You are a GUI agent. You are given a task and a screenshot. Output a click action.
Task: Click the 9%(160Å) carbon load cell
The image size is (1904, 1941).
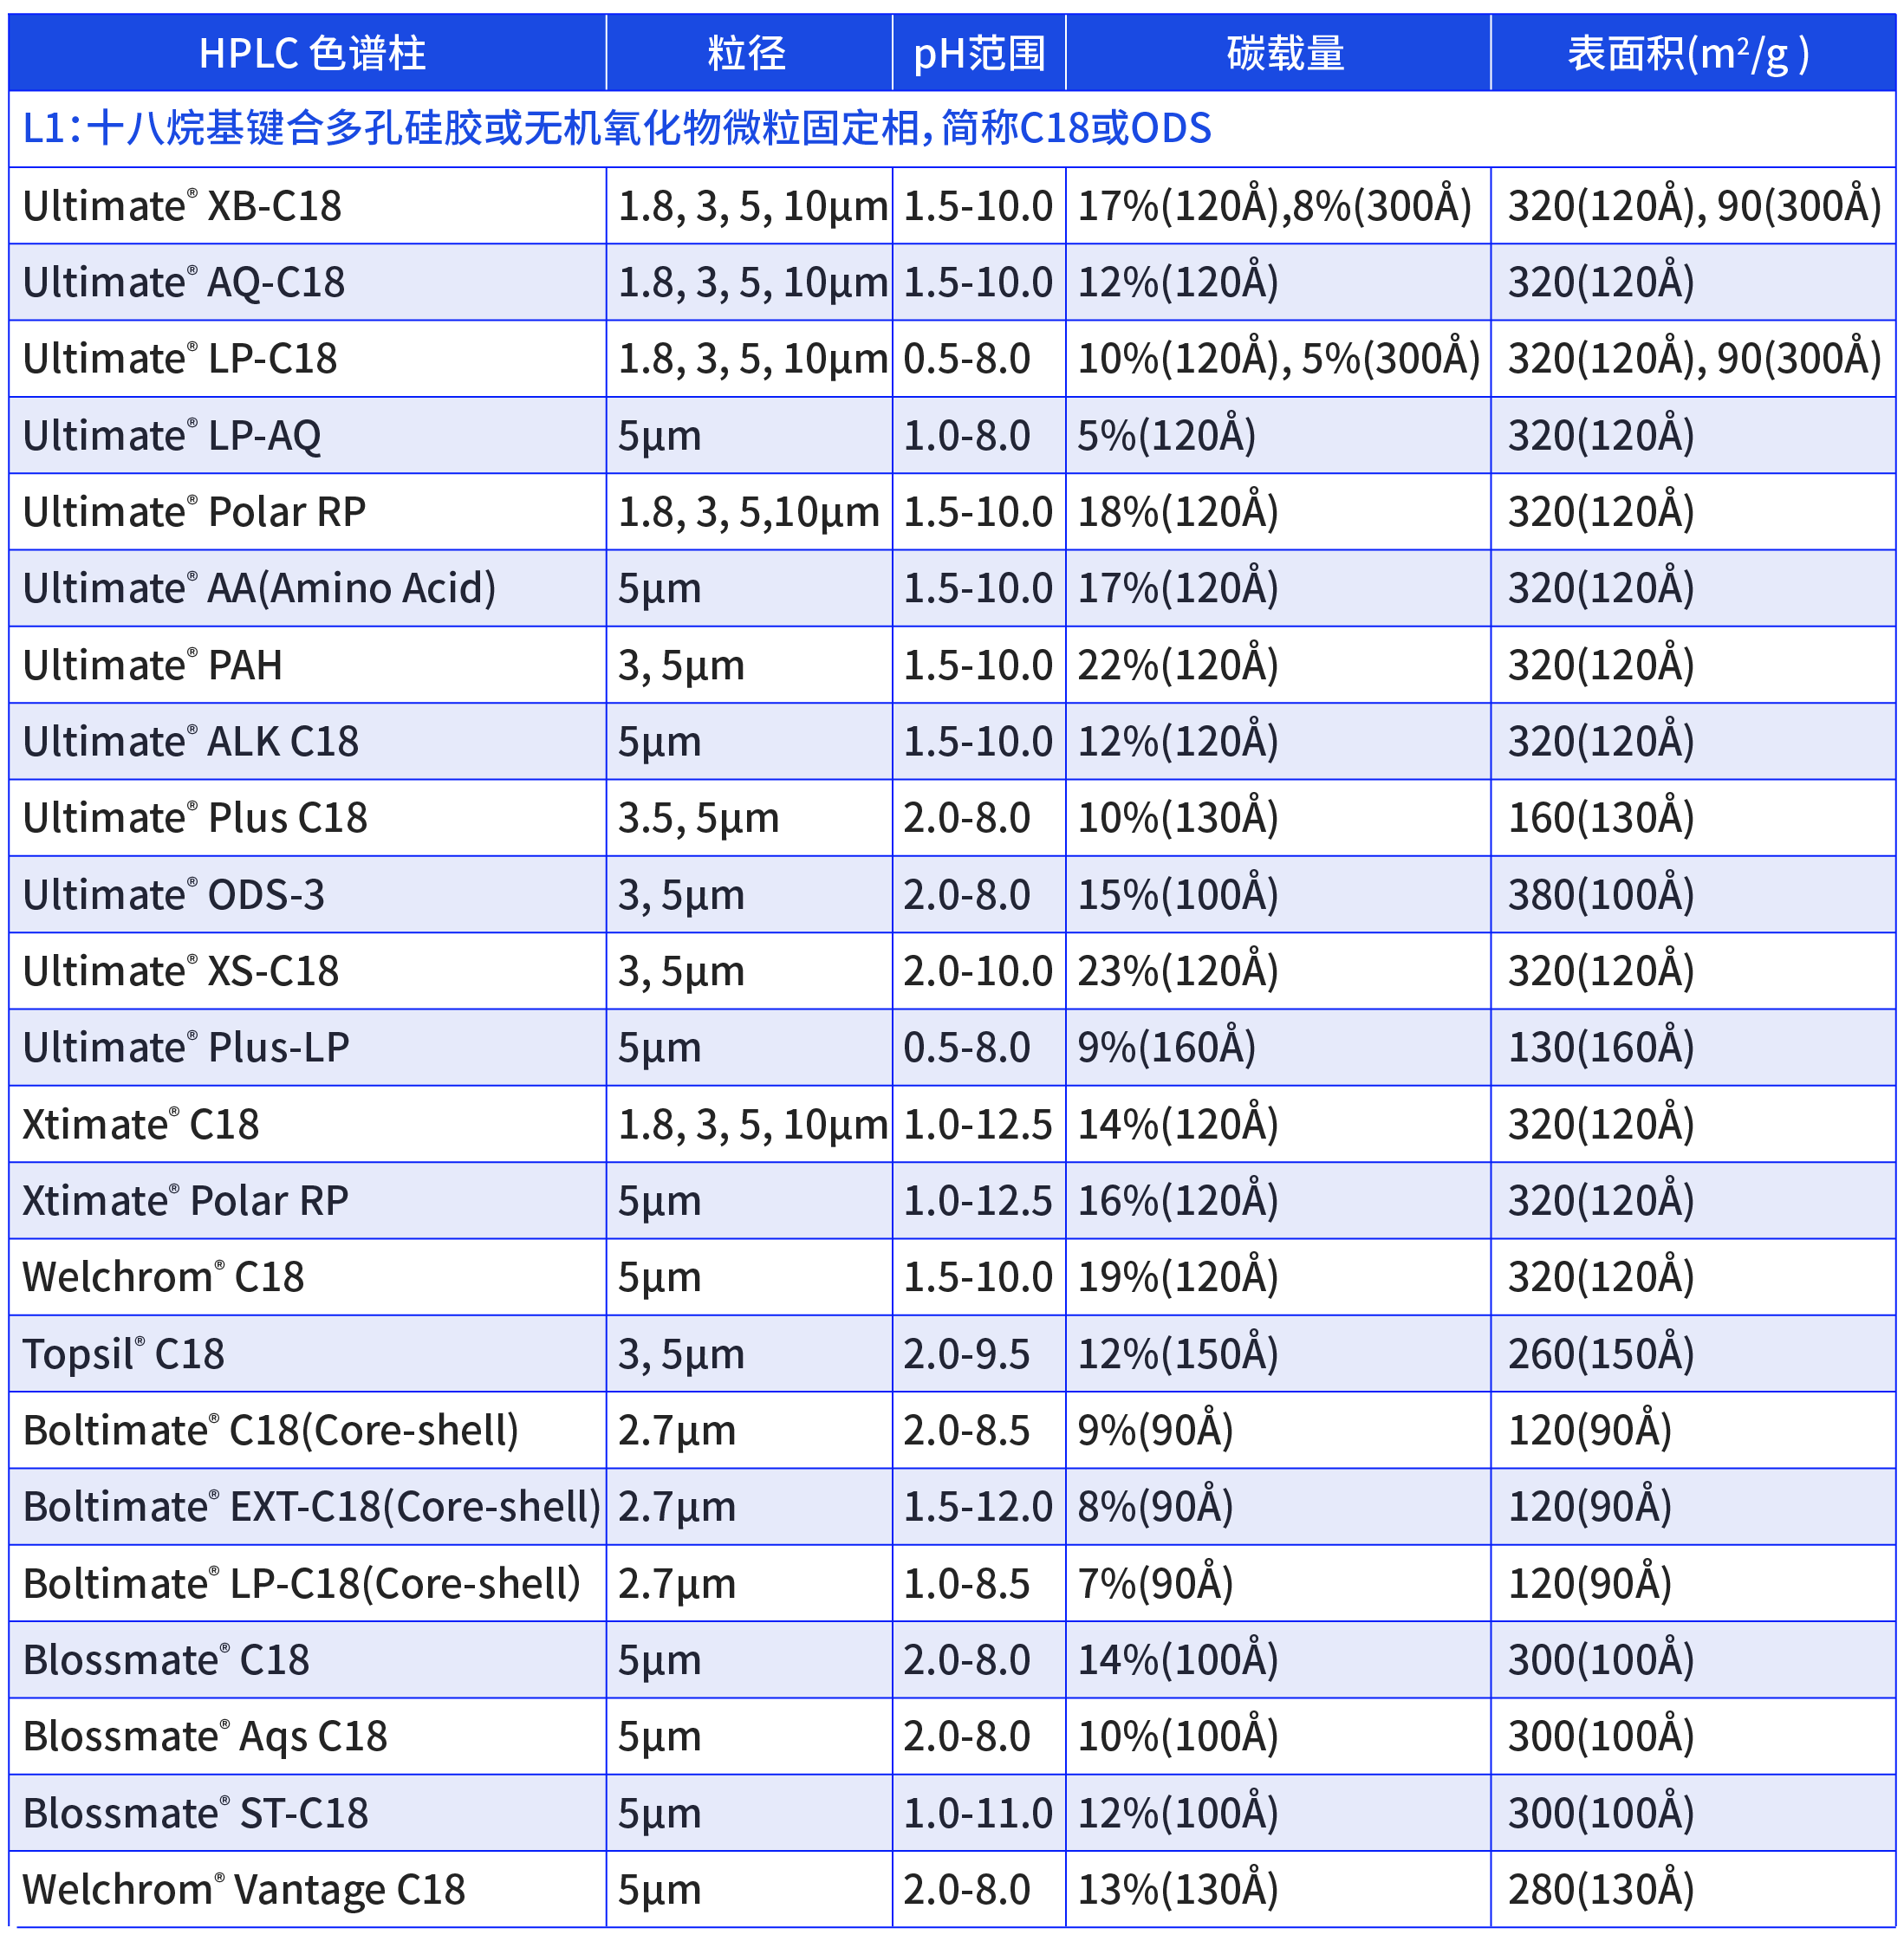[1166, 1047]
